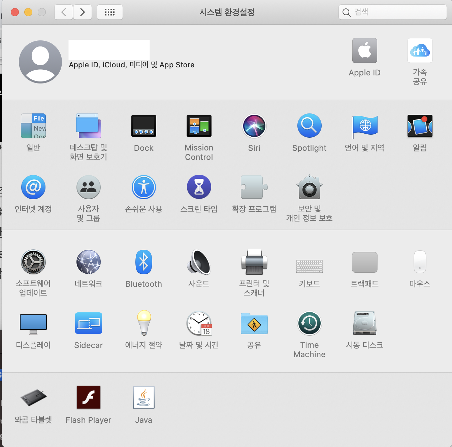Open 확장 프로그램 extensions pane

254,187
